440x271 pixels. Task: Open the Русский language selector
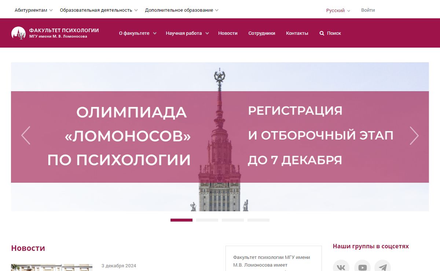(x=338, y=11)
